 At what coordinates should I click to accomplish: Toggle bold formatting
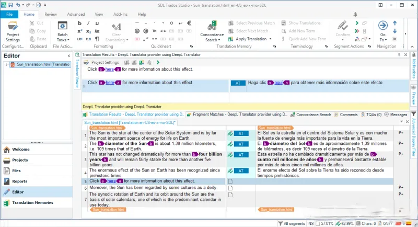79,23
